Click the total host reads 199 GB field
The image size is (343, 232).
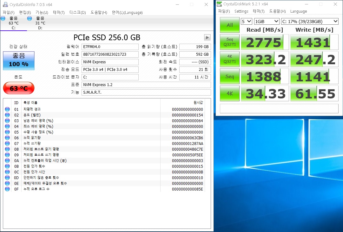[x=195, y=47]
